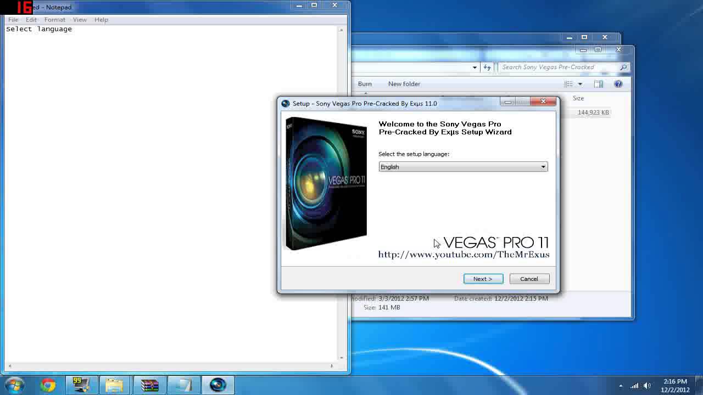Click the Explorer help question mark icon
Screen dimensions: 703x395
pyautogui.click(x=618, y=84)
